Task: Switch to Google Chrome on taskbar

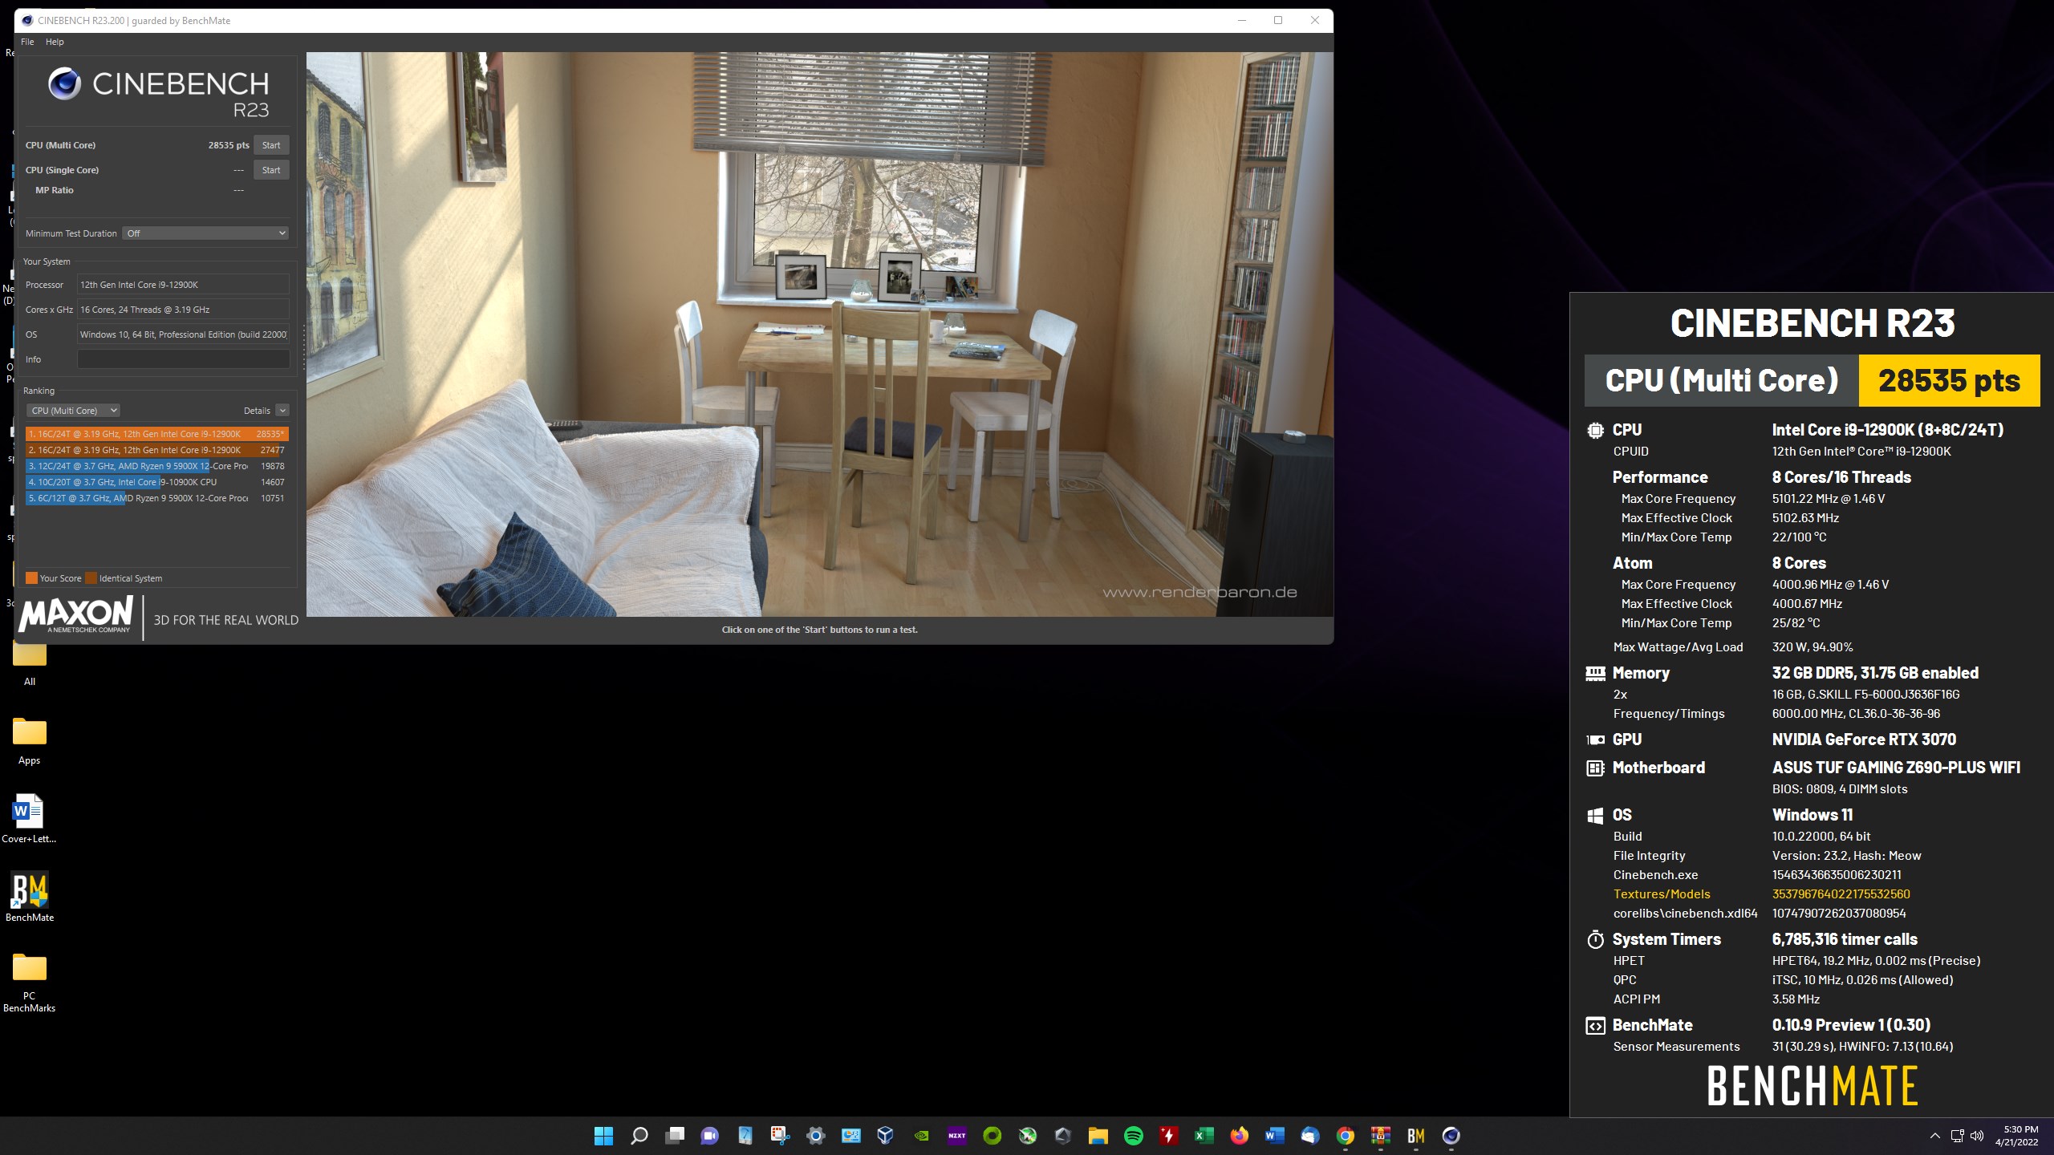Action: (1345, 1136)
